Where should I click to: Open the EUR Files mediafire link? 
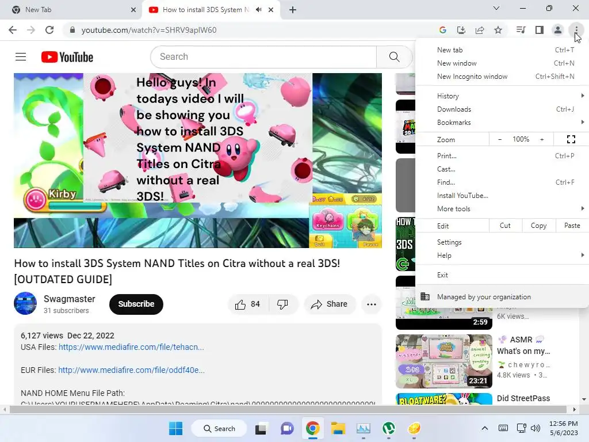point(131,370)
